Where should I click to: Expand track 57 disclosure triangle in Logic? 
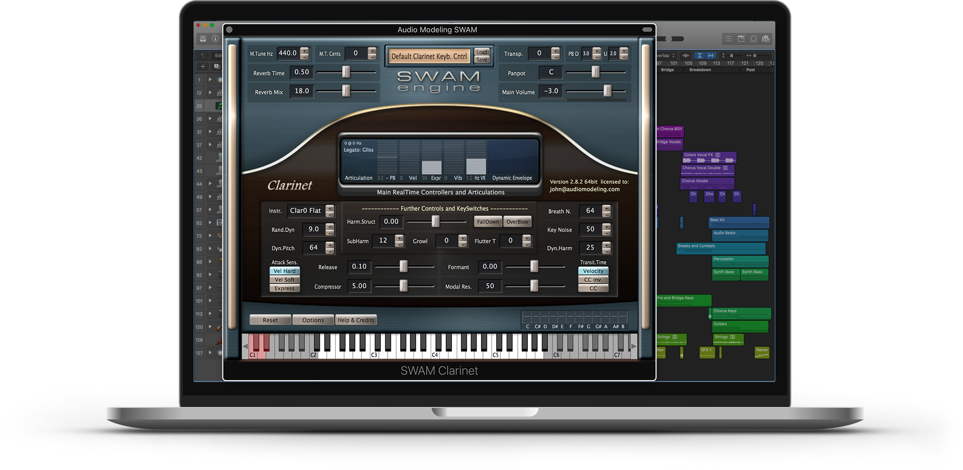click(x=210, y=209)
